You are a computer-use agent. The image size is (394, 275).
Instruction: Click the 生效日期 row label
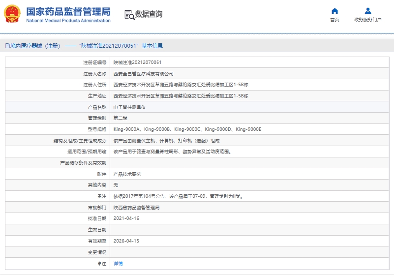tap(97, 230)
